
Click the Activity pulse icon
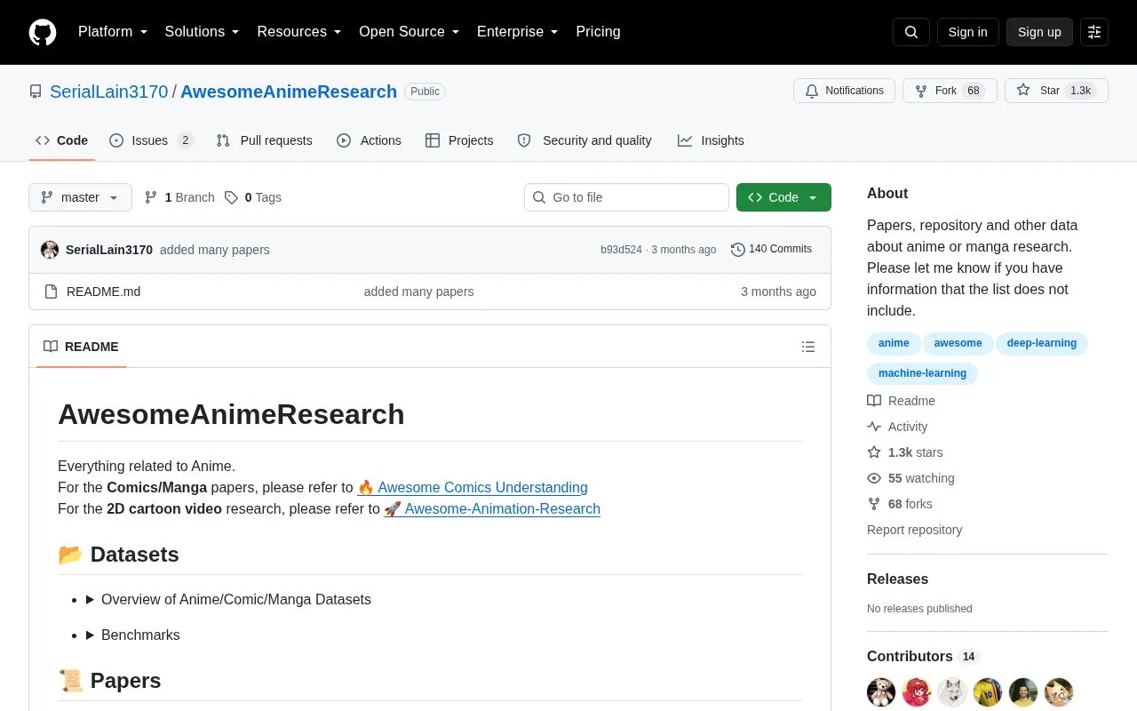[874, 427]
